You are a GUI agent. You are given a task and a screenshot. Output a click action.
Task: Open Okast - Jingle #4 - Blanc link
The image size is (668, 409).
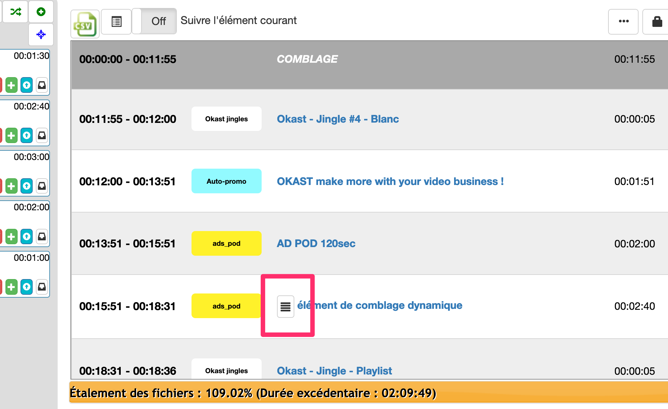click(338, 119)
